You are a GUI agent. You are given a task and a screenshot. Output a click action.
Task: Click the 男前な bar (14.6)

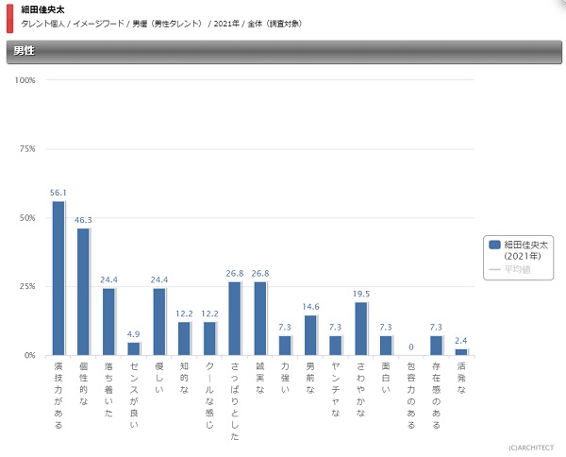tap(309, 335)
